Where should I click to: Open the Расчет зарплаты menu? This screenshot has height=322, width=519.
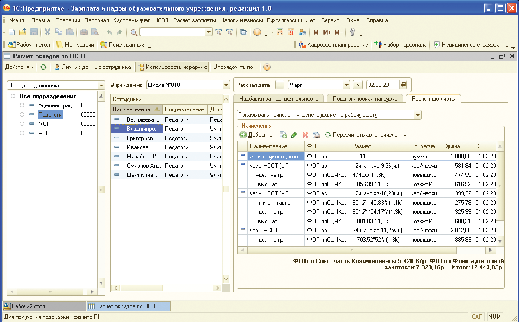tap(194, 20)
